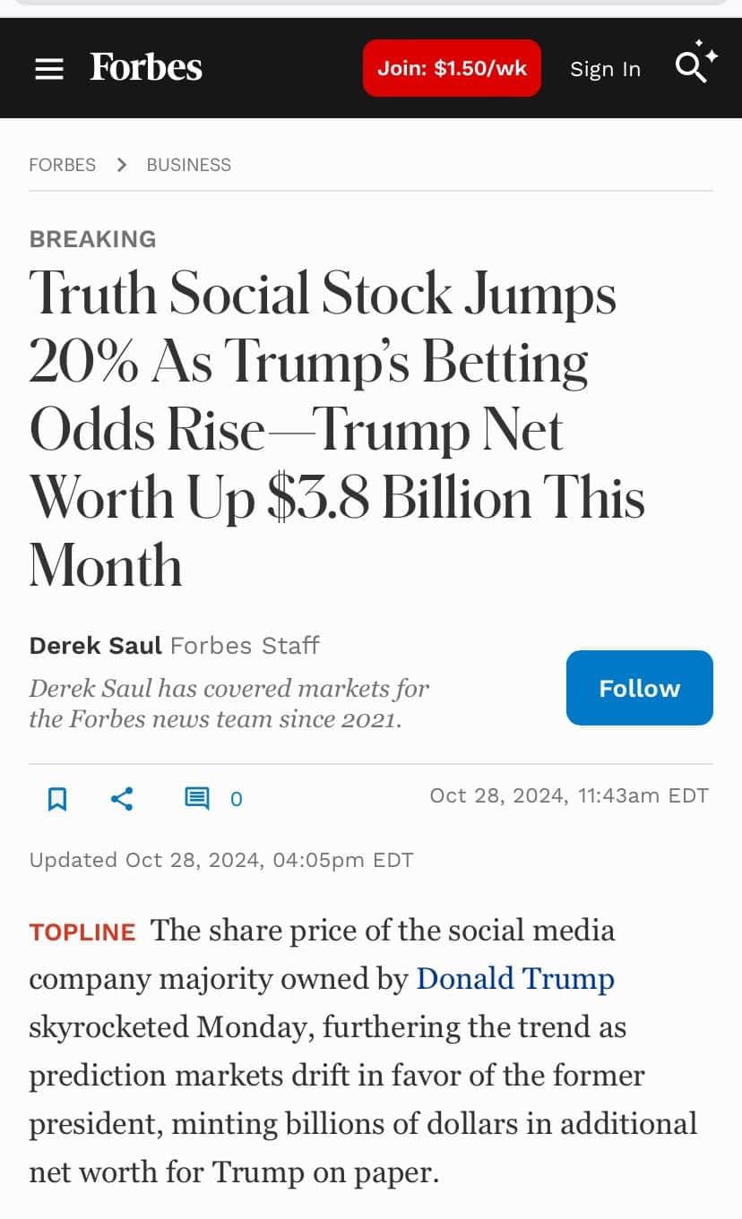Click the Donald Trump hyperlink
The image size is (742, 1219).
click(x=515, y=979)
